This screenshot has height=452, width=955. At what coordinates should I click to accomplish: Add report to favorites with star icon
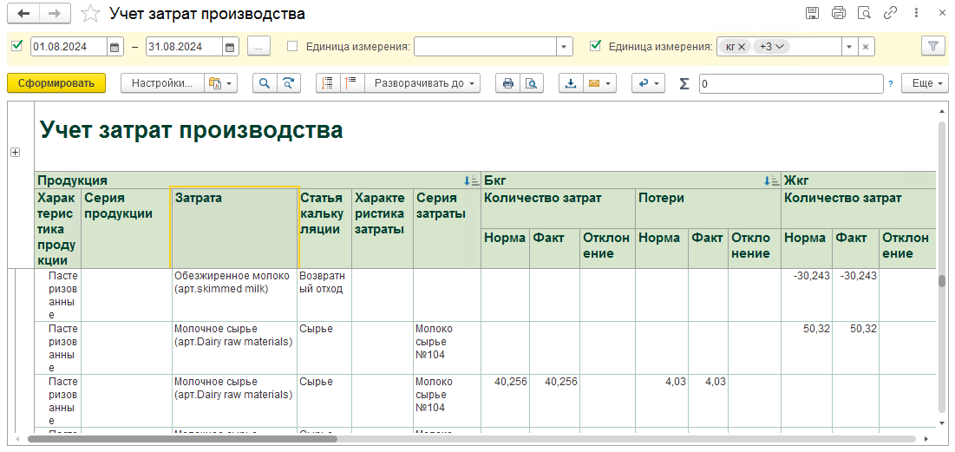point(91,13)
